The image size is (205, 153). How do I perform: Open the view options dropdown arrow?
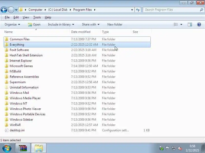(181, 24)
